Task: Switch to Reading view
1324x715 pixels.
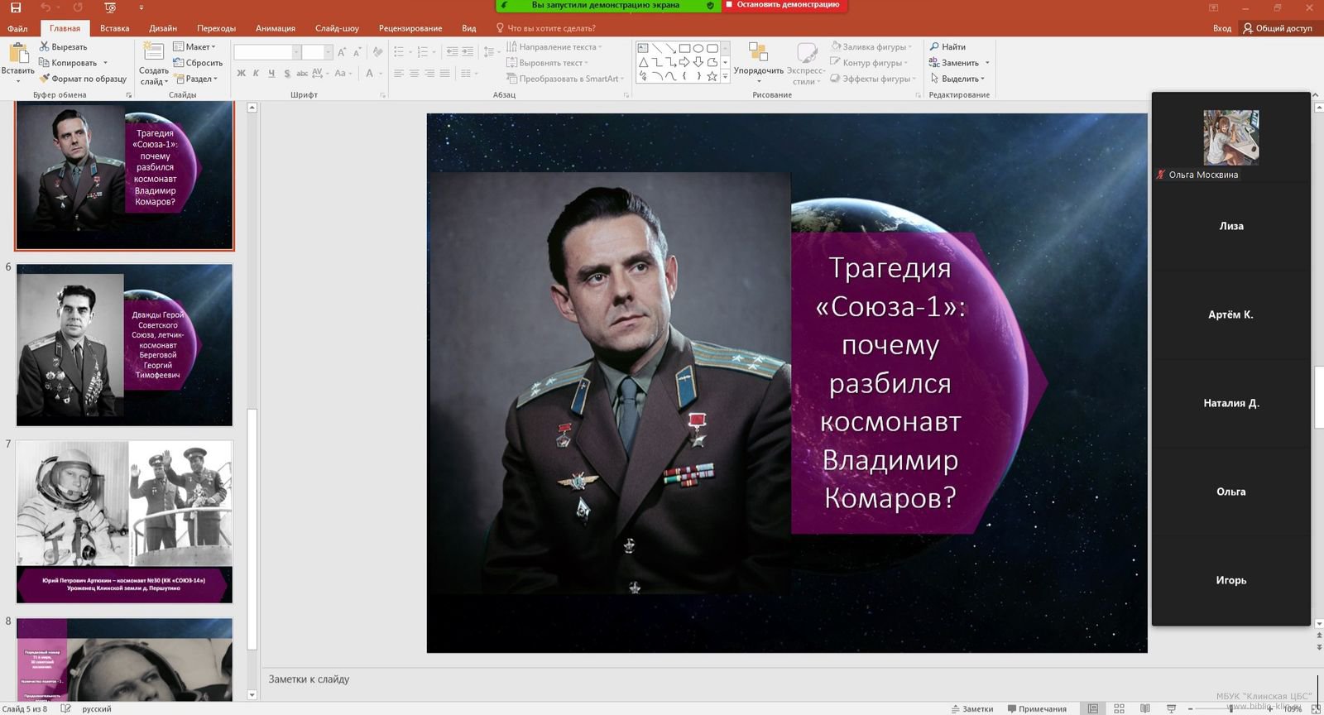Action: tap(1145, 708)
